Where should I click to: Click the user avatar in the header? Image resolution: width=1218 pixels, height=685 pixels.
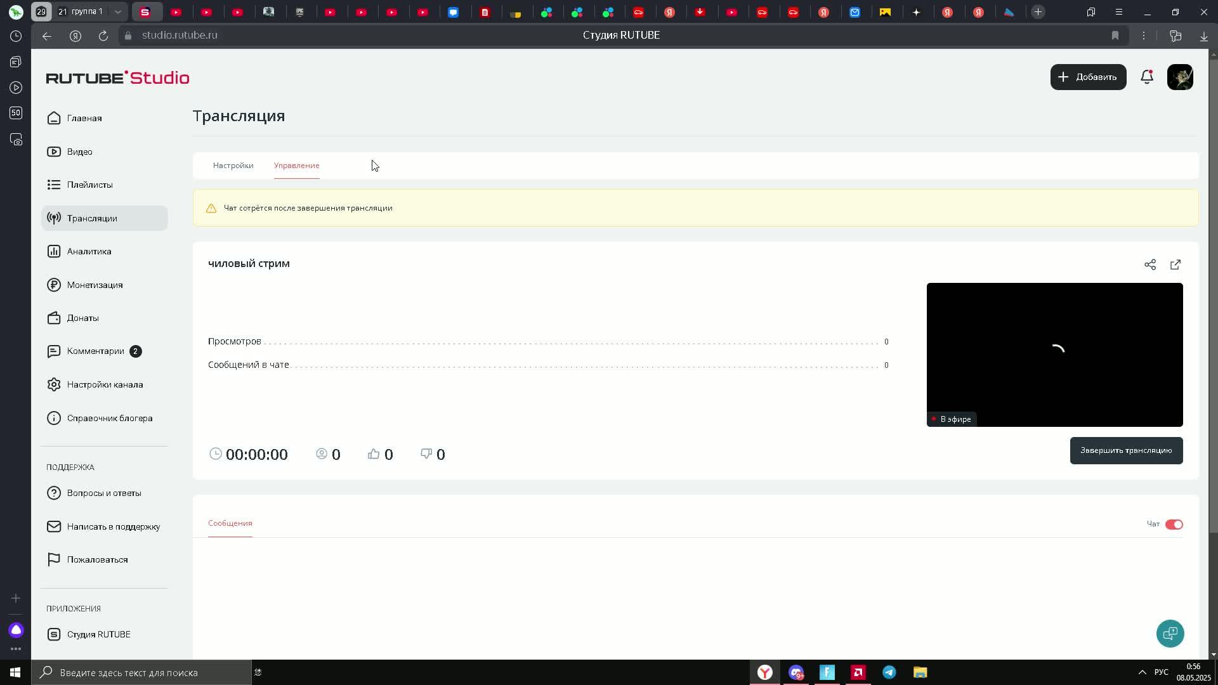(1180, 77)
